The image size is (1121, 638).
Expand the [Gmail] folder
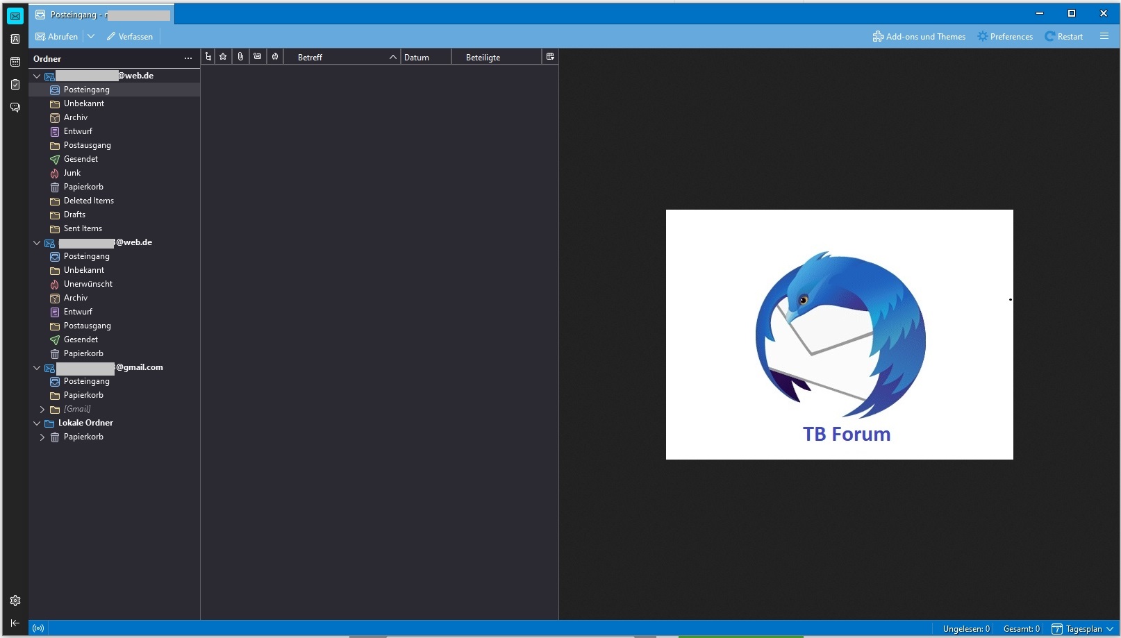(x=42, y=409)
